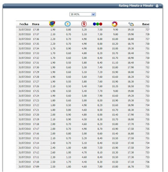Select the 17:38 time cell
The image size is (168, 172).
[36, 30]
